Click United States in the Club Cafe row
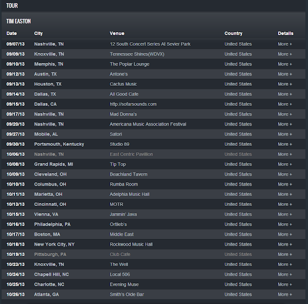 [x=238, y=254]
